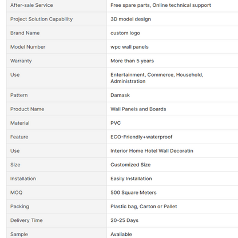
Task: Select the 'custom logo' value
Action: click(125, 33)
